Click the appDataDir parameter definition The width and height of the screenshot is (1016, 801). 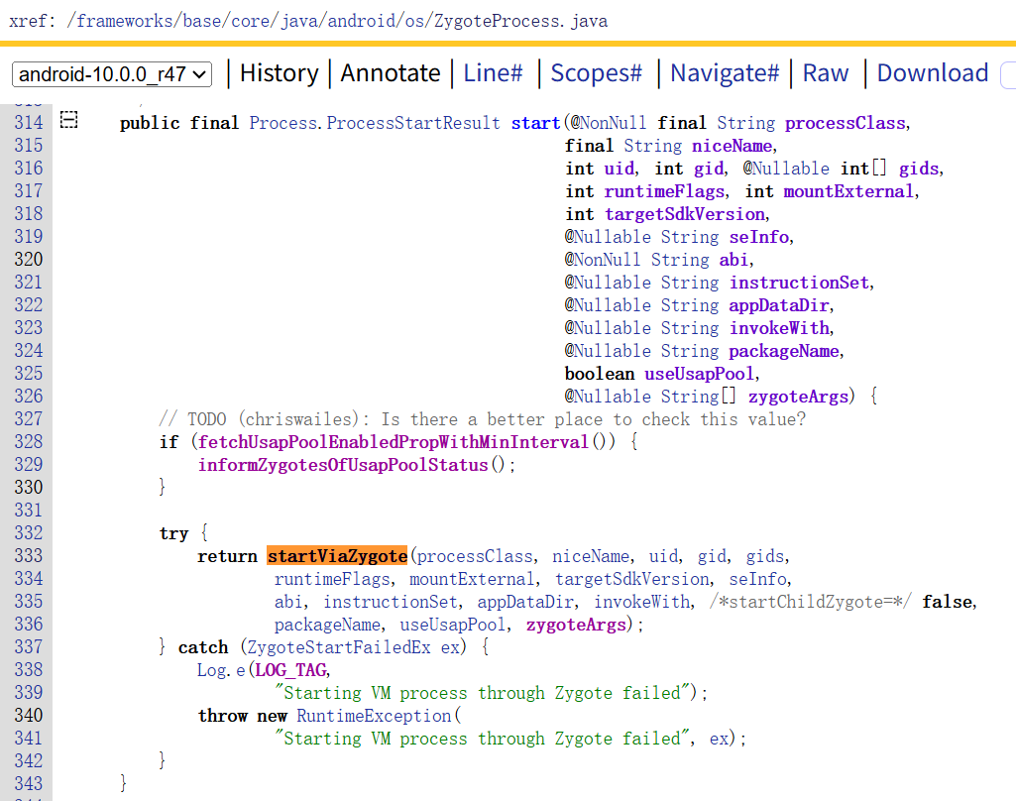coord(779,305)
